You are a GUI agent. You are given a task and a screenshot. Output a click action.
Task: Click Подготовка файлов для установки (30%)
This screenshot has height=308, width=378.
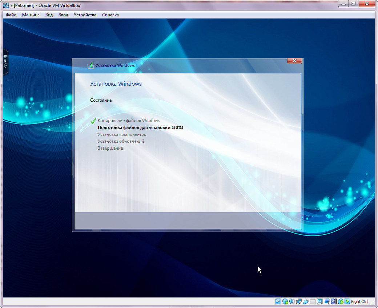click(140, 127)
